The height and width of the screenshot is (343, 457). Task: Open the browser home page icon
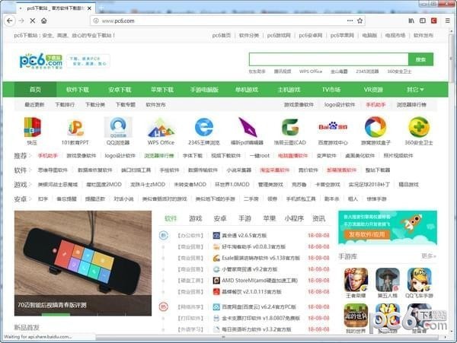[x=43, y=21]
